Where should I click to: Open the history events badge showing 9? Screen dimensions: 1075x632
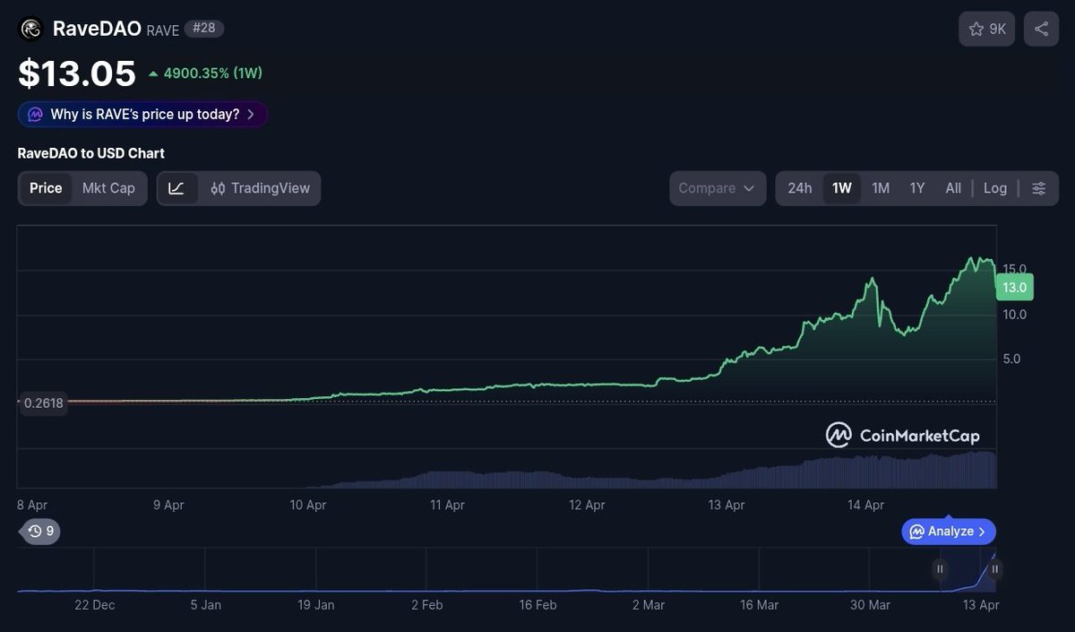coord(39,531)
